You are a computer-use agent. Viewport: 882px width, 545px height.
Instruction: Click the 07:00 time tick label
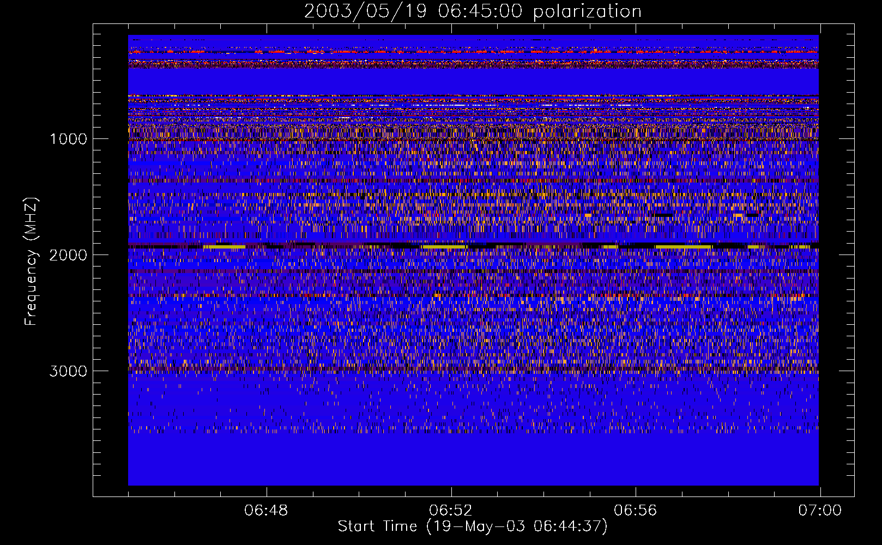(x=820, y=511)
